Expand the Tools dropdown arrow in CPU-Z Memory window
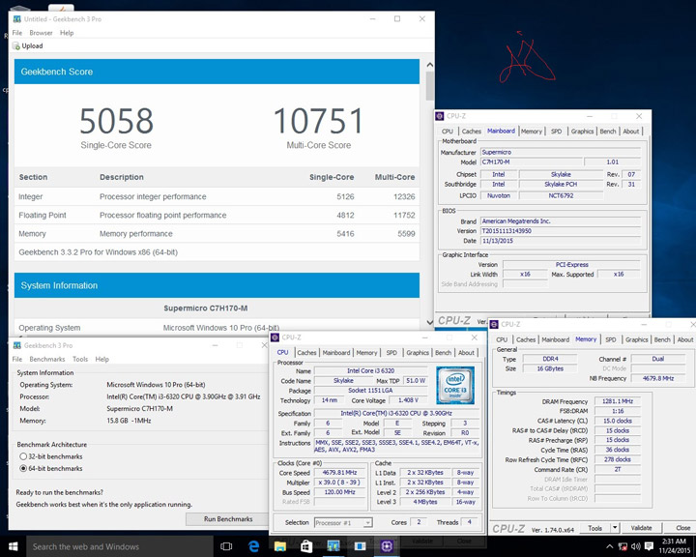Screen dimensions: 696x557 pyautogui.click(x=615, y=528)
